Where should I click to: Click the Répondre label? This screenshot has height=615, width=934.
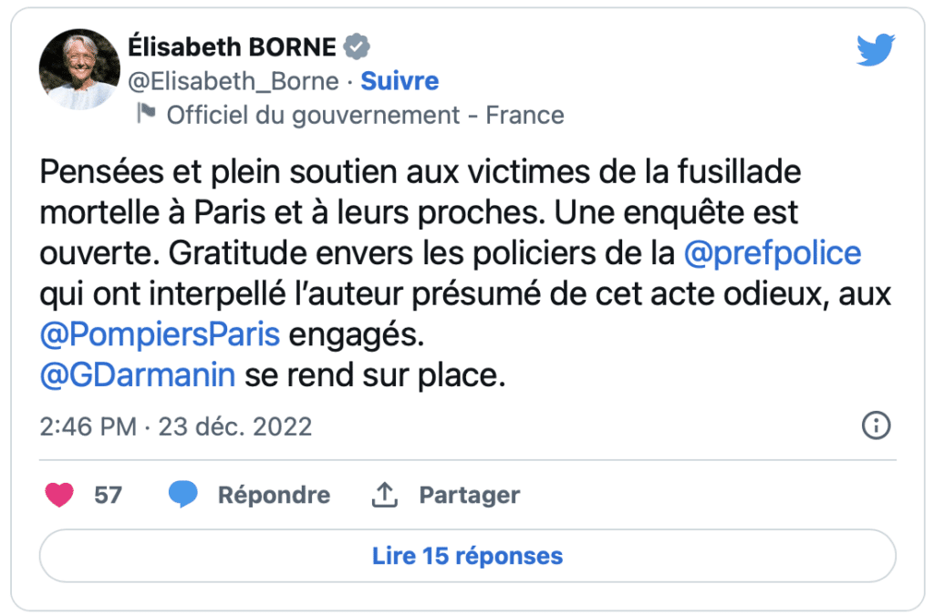tap(274, 495)
